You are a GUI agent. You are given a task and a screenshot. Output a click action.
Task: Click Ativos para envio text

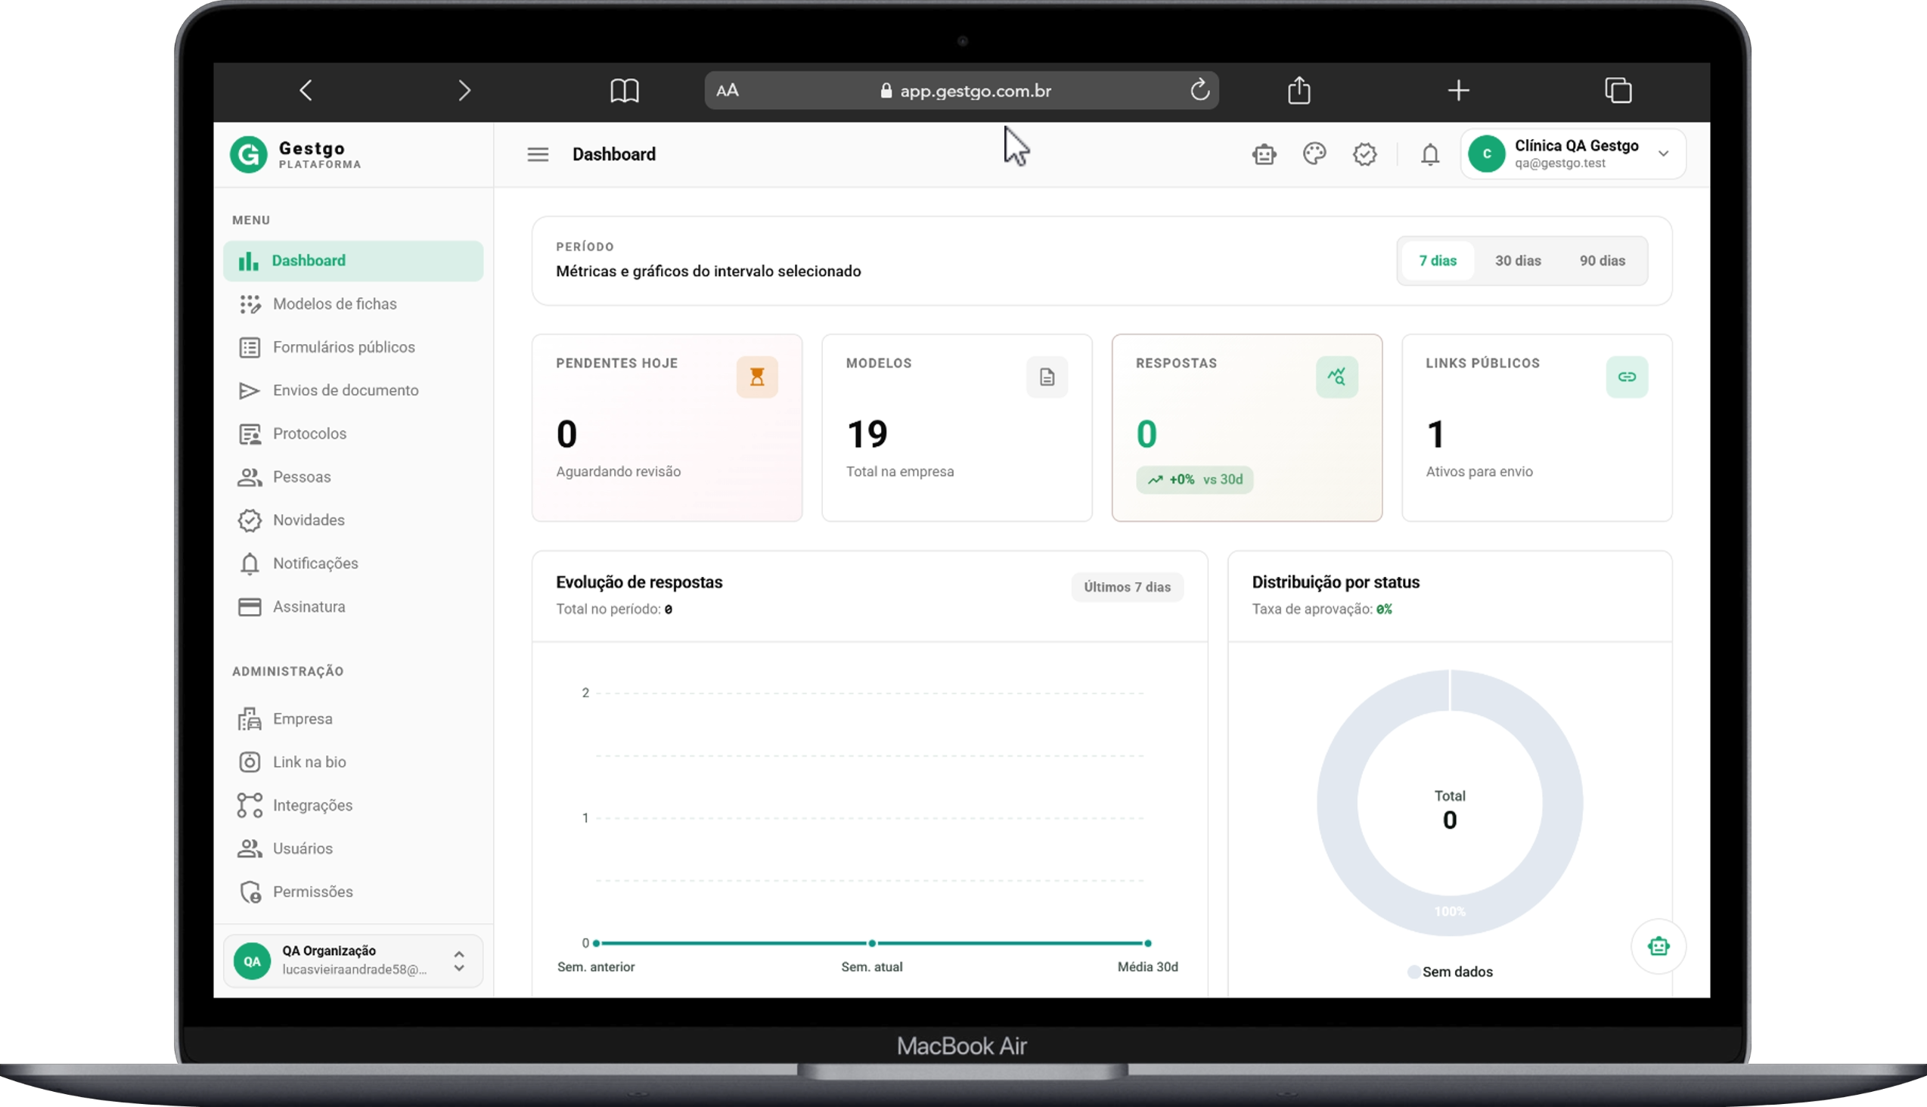tap(1479, 472)
